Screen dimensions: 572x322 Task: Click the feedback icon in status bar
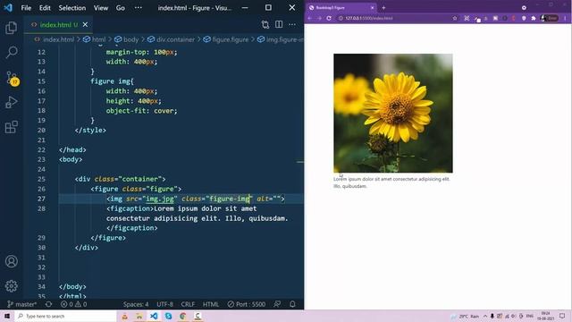(277, 304)
